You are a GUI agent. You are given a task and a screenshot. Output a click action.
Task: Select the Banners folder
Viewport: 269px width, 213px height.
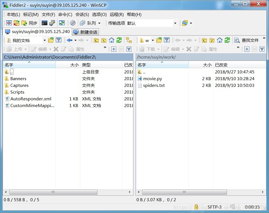(x=18, y=78)
